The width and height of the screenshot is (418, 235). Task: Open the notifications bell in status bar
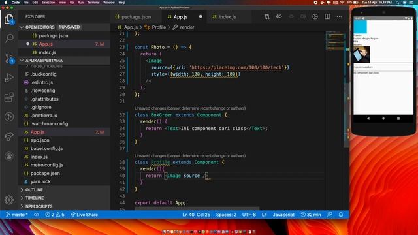pos(341,215)
